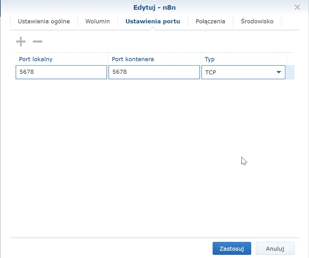Close the Edytuj - n8n dialog

tap(297, 7)
